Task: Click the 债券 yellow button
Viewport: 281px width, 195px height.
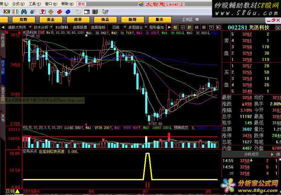Action: pos(78,20)
